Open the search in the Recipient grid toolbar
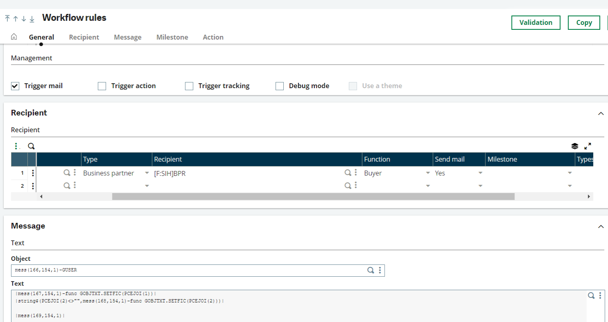 coord(31,146)
